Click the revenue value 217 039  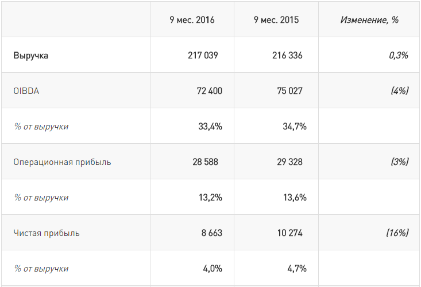(x=203, y=56)
